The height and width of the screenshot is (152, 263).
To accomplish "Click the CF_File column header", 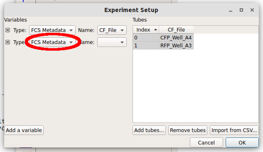I will tap(176, 29).
